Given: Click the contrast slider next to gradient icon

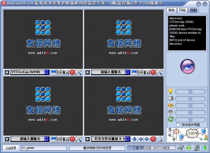Looking at the screenshot, I should [190, 99].
